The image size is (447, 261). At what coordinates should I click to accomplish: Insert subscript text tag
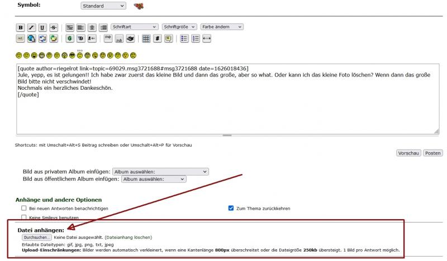pos(118,39)
